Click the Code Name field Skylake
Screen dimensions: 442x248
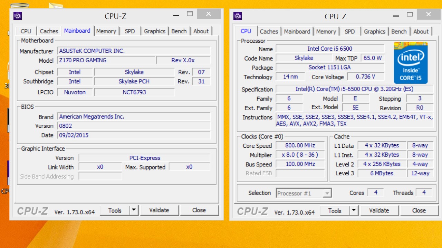coord(304,58)
